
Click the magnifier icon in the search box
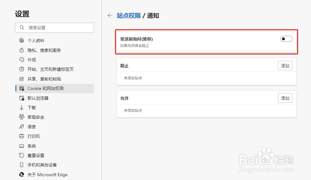point(22,27)
